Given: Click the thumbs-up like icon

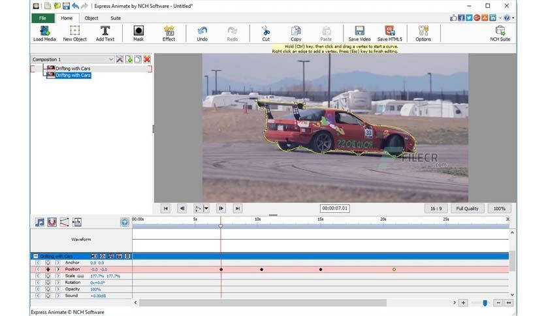Looking at the screenshot, I should tap(453, 18).
